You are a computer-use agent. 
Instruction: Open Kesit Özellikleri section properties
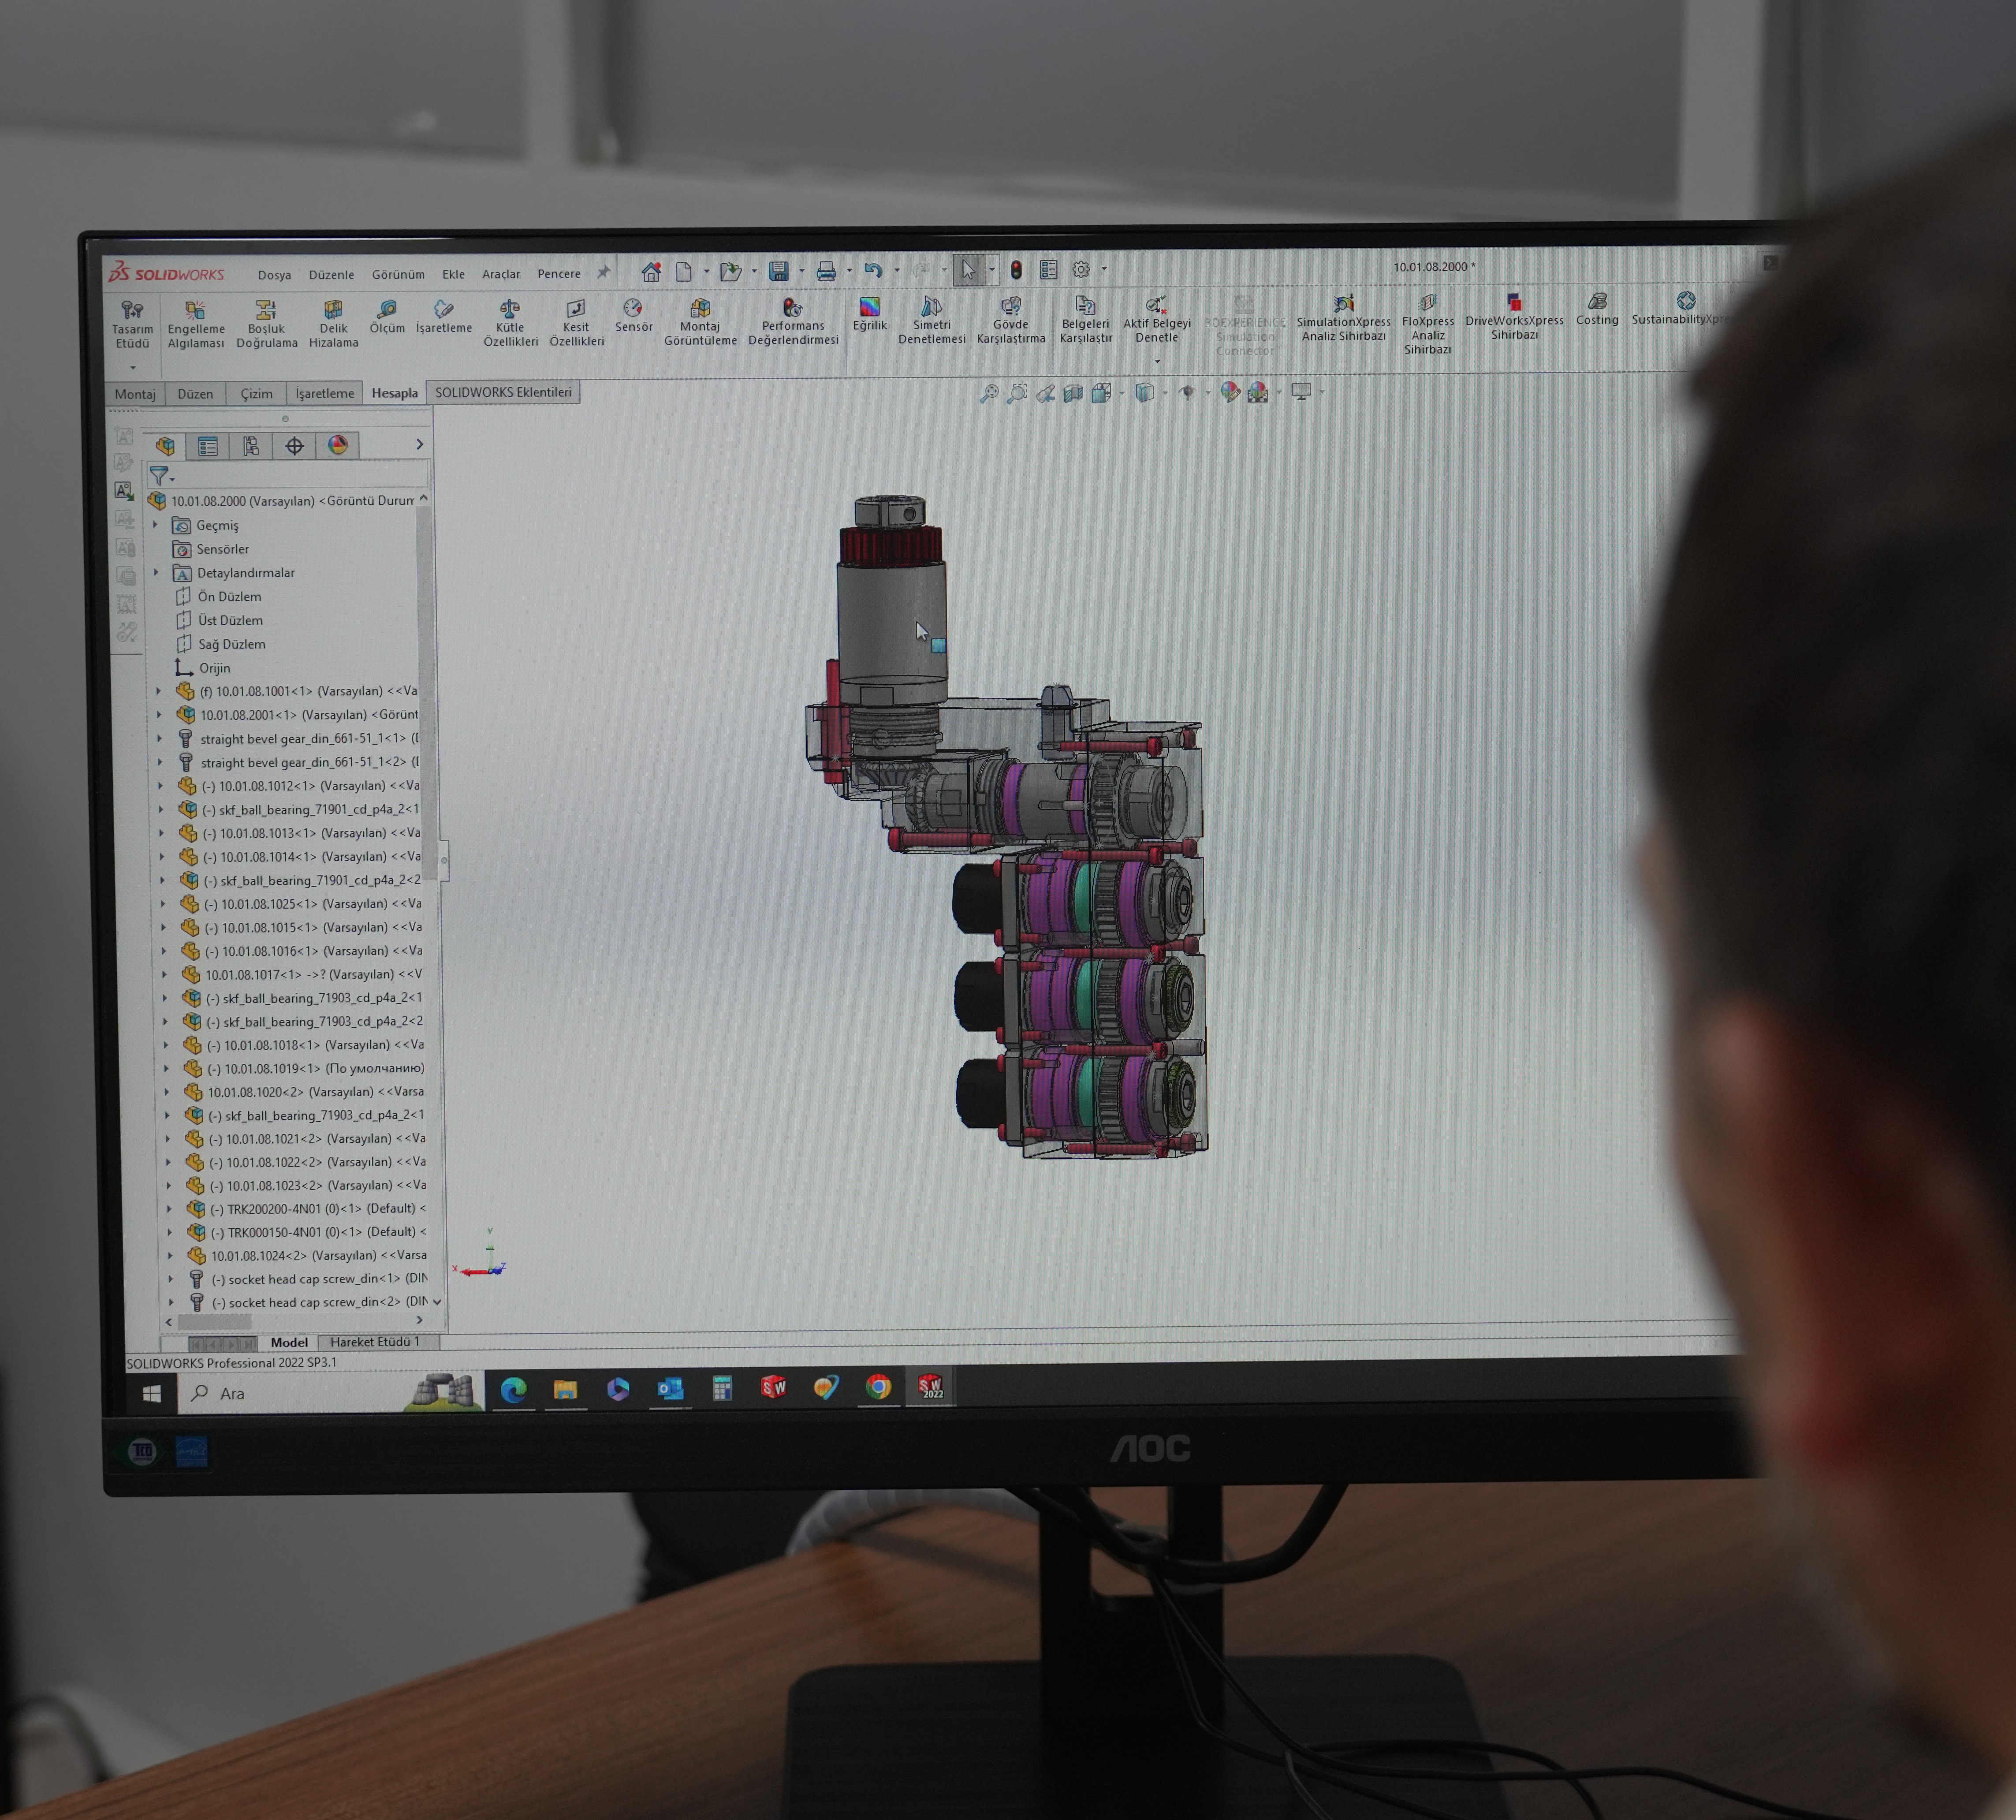click(576, 324)
